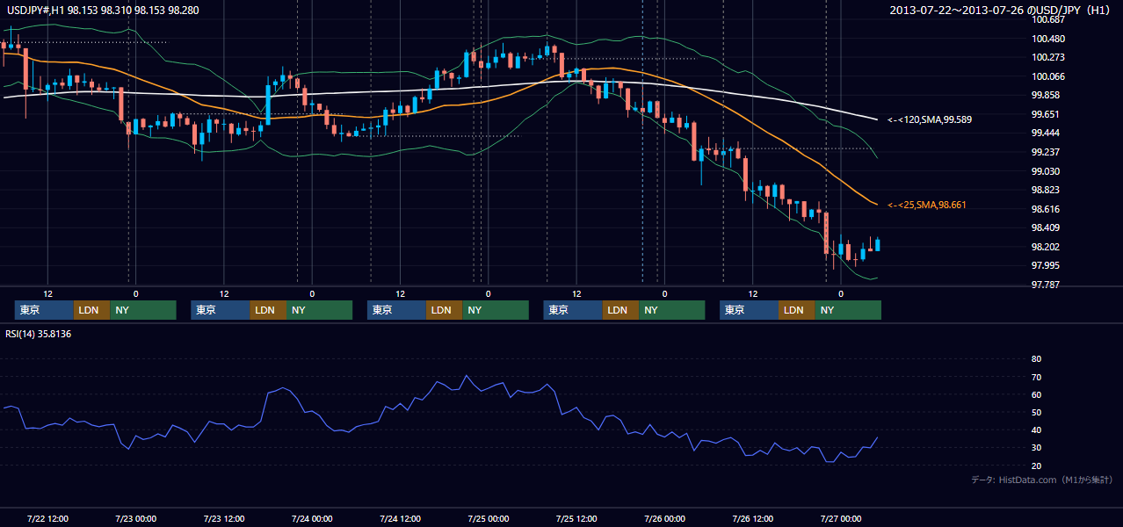
Task: Click the RSI scale value 30
Action: tap(1036, 448)
